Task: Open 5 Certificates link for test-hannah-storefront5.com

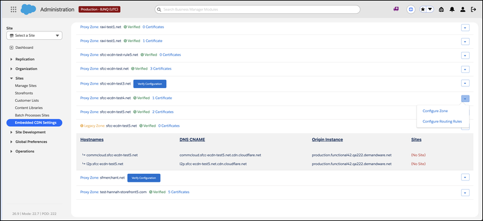Action: 179,192
